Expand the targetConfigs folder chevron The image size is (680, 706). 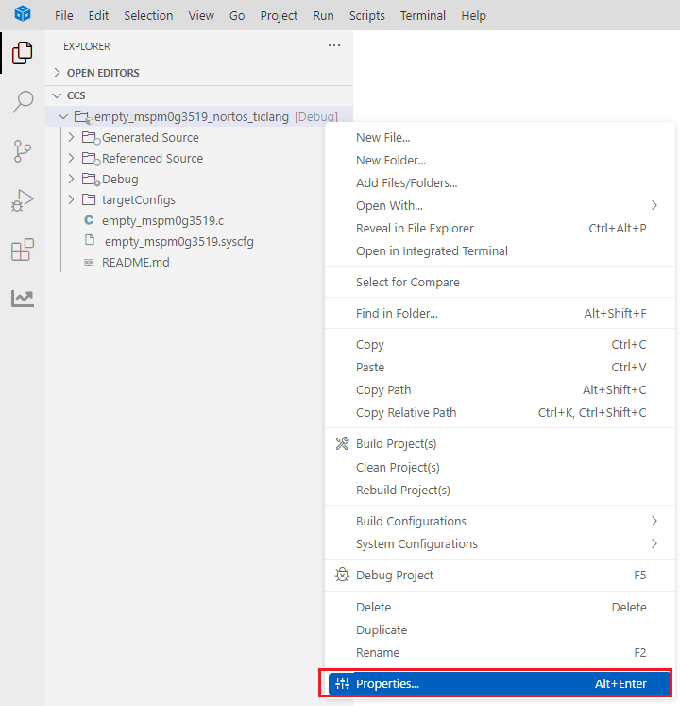coord(71,199)
